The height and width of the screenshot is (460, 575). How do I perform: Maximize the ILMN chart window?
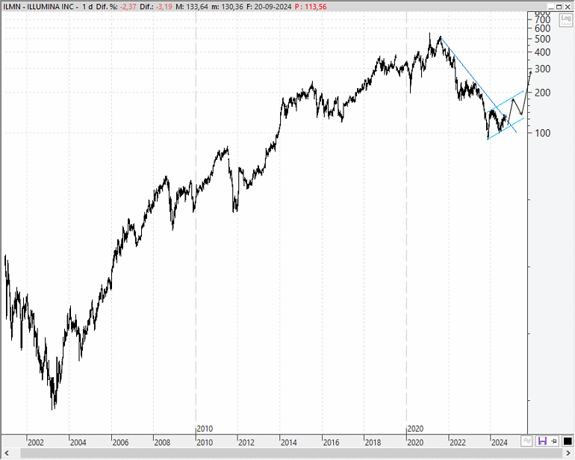(559, 7)
